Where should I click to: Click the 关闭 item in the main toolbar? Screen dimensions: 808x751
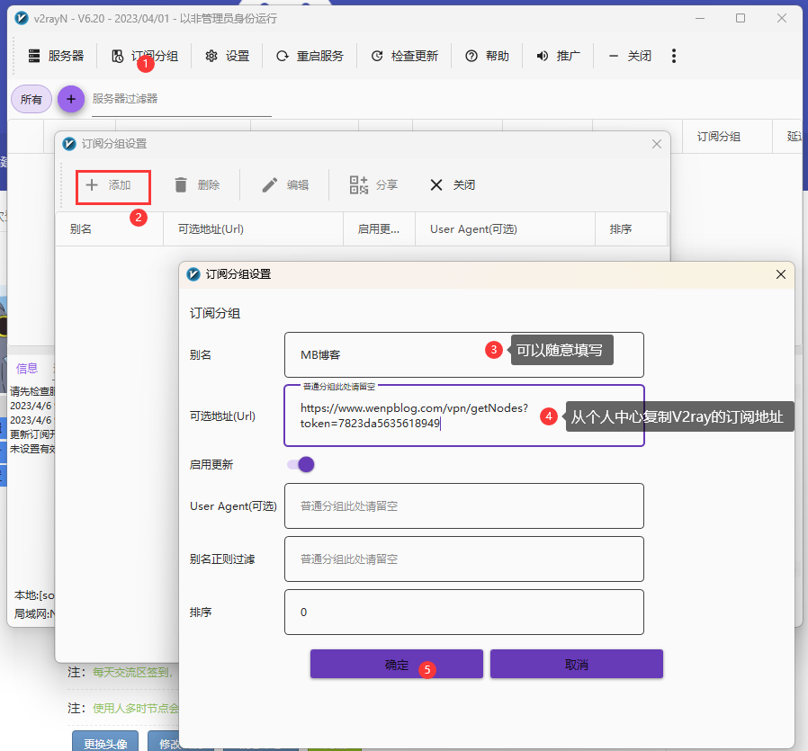tap(630, 56)
